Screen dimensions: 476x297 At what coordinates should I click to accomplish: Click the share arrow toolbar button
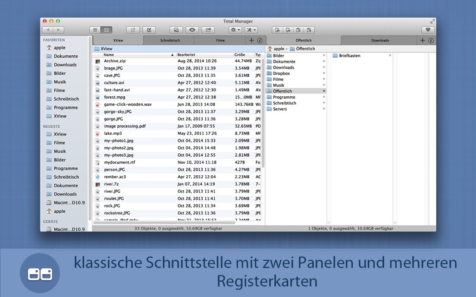coord(208,30)
